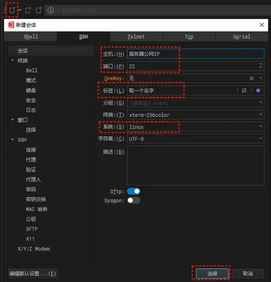Open OneKey settings gear icon

tap(252, 78)
